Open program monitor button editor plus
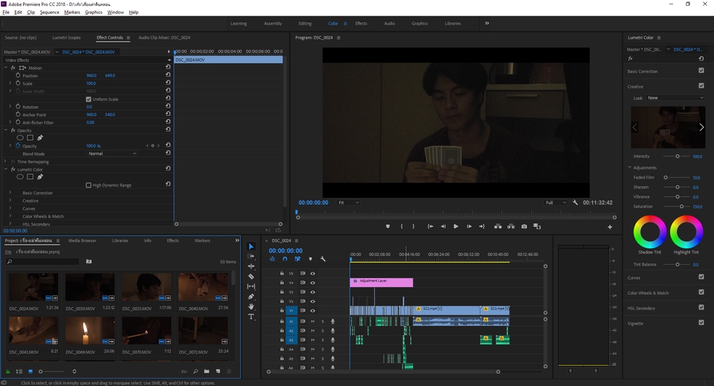The image size is (714, 386). [610, 227]
